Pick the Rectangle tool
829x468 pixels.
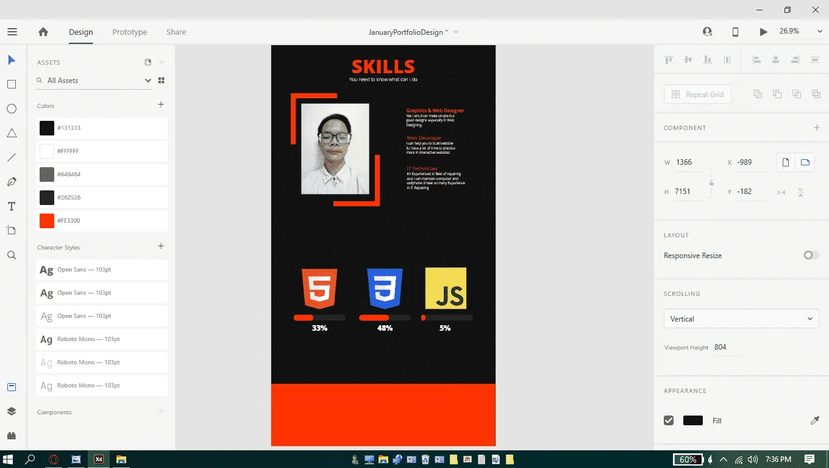[x=12, y=84]
